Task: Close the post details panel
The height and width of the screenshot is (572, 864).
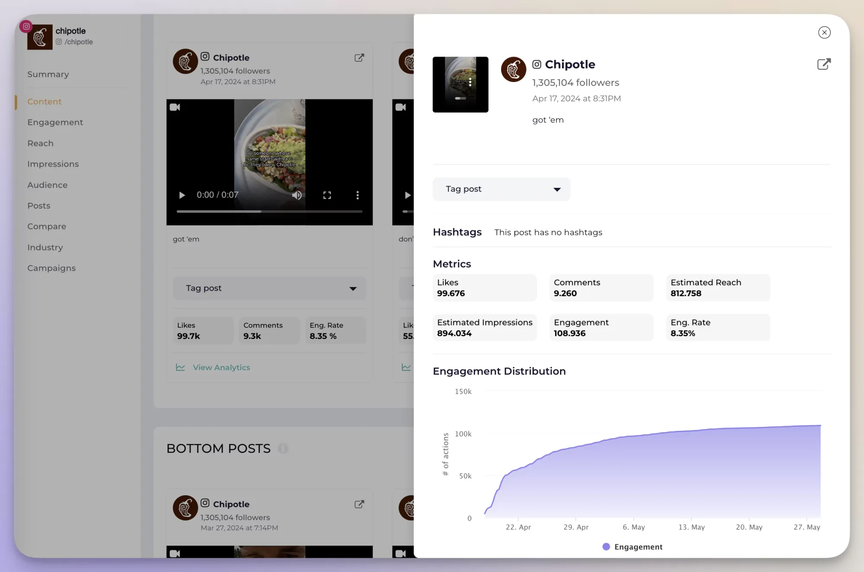Action: click(x=824, y=32)
